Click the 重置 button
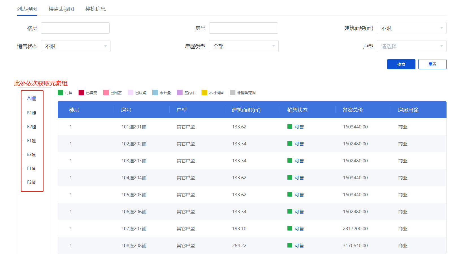Screen dimensions: 457x254 coord(432,64)
